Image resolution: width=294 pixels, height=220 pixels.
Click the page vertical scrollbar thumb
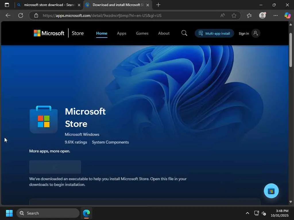[x=291, y=50]
